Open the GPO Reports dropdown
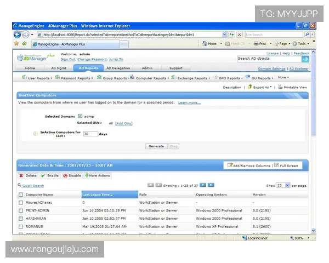The width and height of the screenshot is (329, 263). point(228,78)
